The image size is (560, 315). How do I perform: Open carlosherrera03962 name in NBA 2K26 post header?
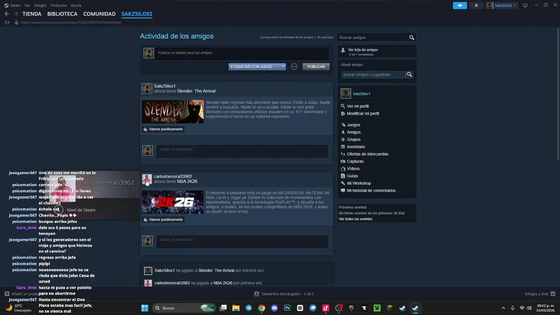[x=173, y=176]
